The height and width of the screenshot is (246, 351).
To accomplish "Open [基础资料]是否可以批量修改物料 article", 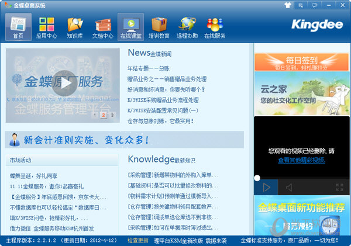I will 173,185.
